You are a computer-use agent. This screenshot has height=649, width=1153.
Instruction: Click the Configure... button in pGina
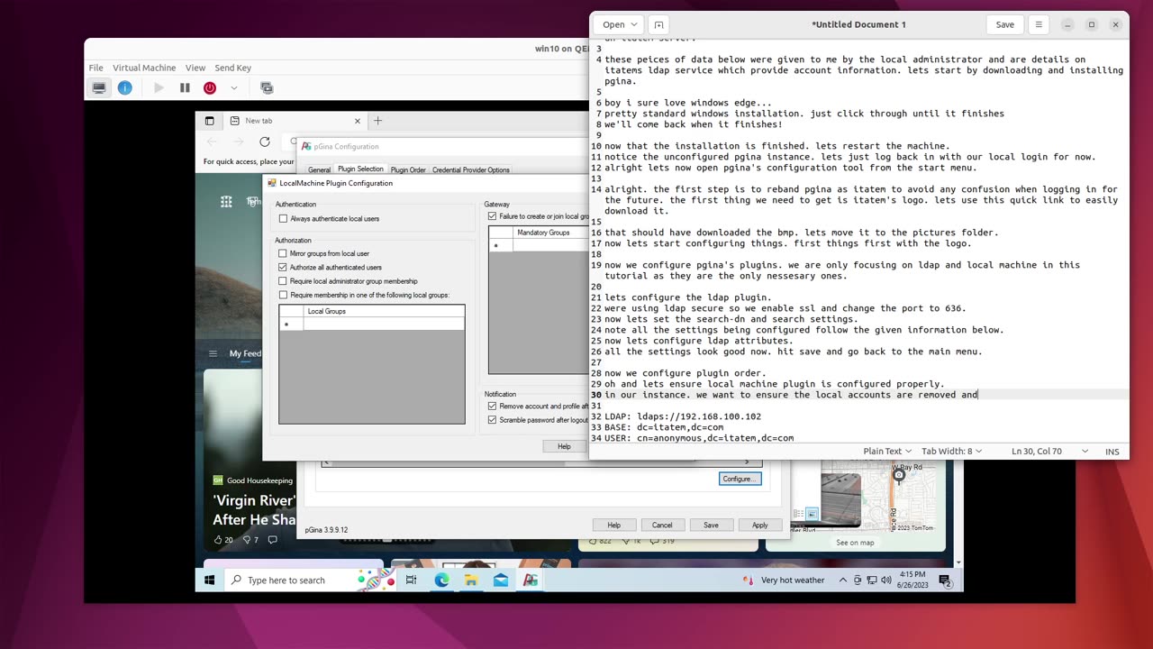740,479
